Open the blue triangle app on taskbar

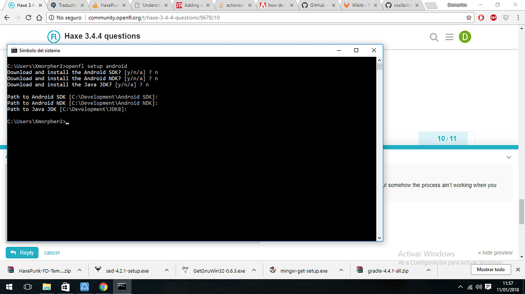click(84, 287)
